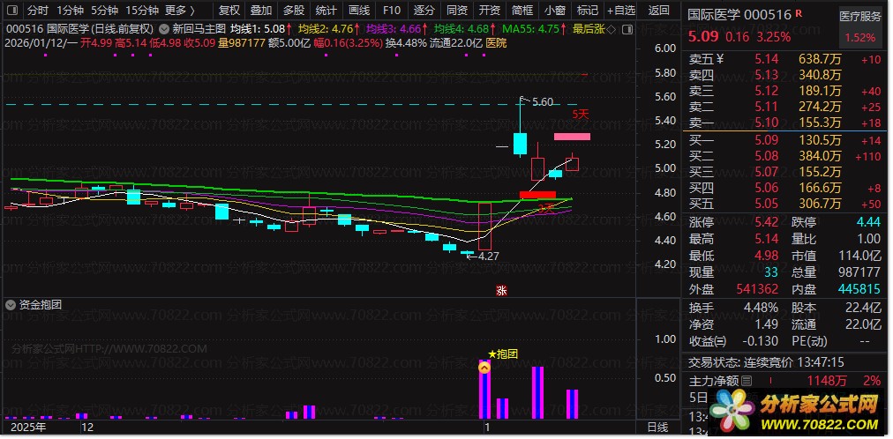This screenshot has height=439, width=893.
Task: Click the 主力净额 value 1148万
Action: point(826,381)
